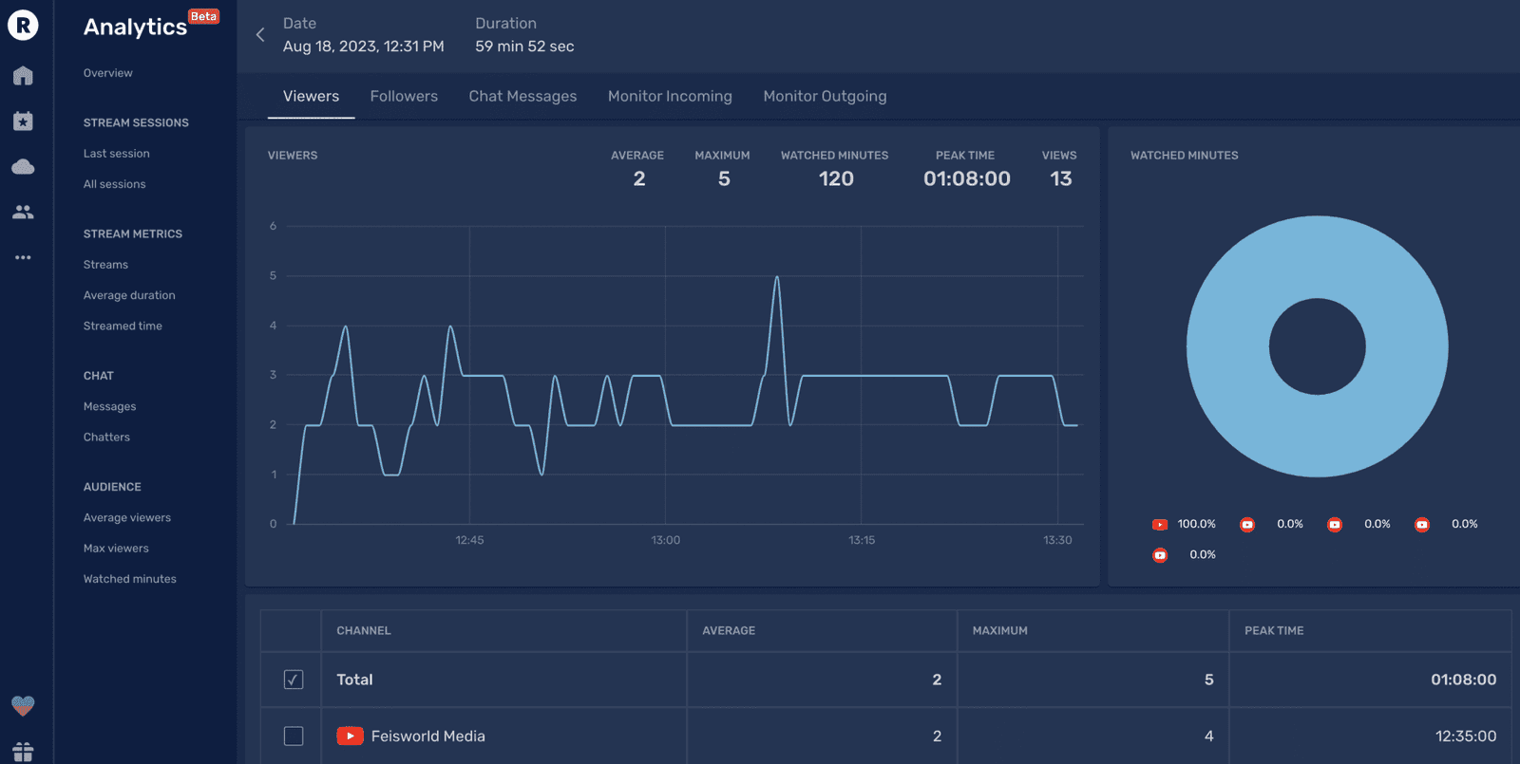1520x764 pixels.
Task: Click the 100.0% YouTube legend item
Action: pyautogui.click(x=1184, y=524)
